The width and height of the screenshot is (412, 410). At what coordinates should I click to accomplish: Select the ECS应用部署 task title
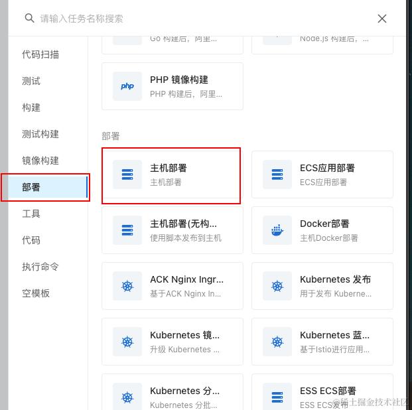coord(327,168)
